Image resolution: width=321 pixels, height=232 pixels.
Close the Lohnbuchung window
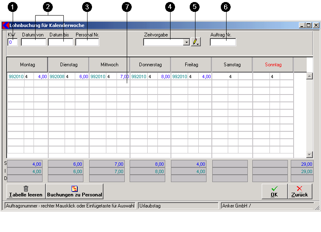click(x=316, y=25)
